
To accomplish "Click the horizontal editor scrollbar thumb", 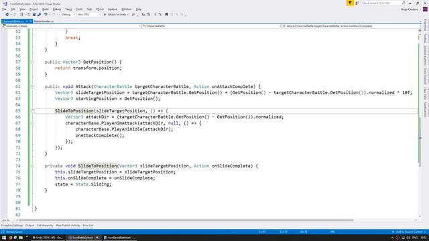I will coord(186,220).
